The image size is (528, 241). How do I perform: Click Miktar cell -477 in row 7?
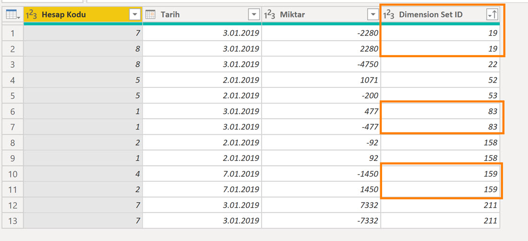(x=322, y=127)
